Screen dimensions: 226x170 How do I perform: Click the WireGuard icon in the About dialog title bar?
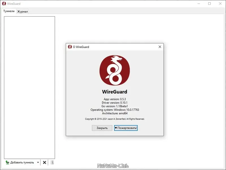[x=70, y=47]
